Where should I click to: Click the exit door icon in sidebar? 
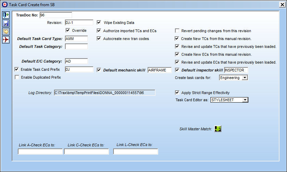click(x=6, y=15)
